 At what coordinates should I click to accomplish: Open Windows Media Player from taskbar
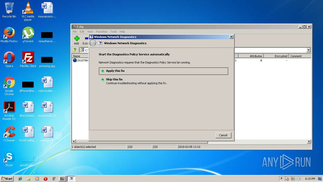coord(37,179)
